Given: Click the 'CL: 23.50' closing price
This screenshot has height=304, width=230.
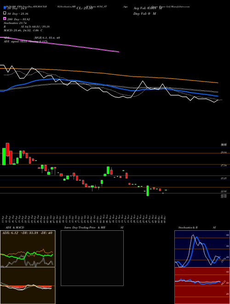Looking at the screenshot, I should pos(85,8).
